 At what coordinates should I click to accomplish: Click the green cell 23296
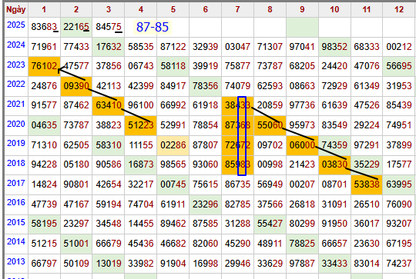pos(206,204)
